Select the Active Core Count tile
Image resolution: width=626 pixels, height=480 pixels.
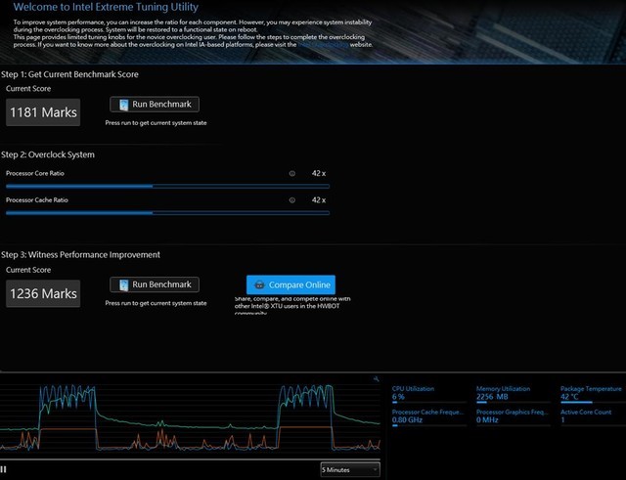pyautogui.click(x=591, y=416)
